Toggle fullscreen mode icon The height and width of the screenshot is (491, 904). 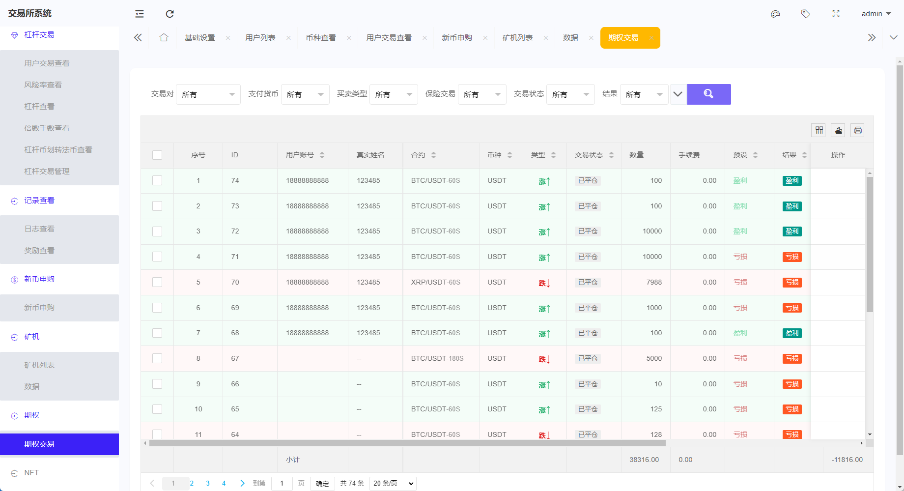(836, 14)
